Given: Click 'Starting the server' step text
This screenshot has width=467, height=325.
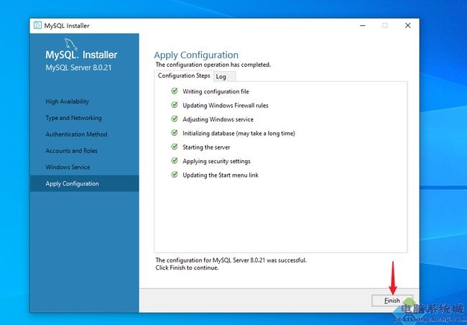Looking at the screenshot, I should click(206, 147).
